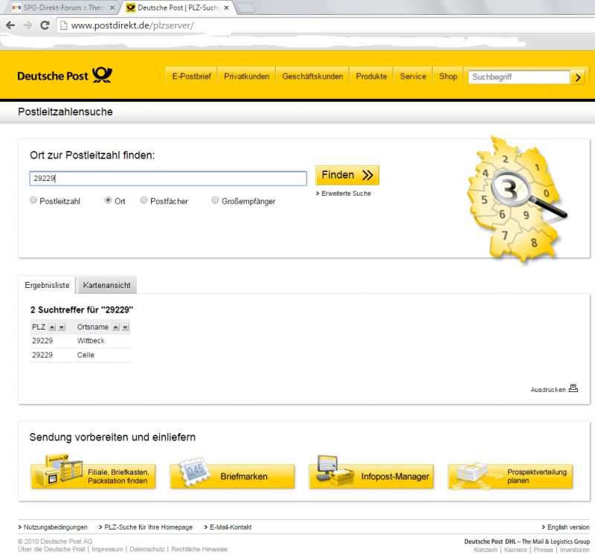Submit site search with the arrow button
This screenshot has width=595, height=558.
point(578,77)
